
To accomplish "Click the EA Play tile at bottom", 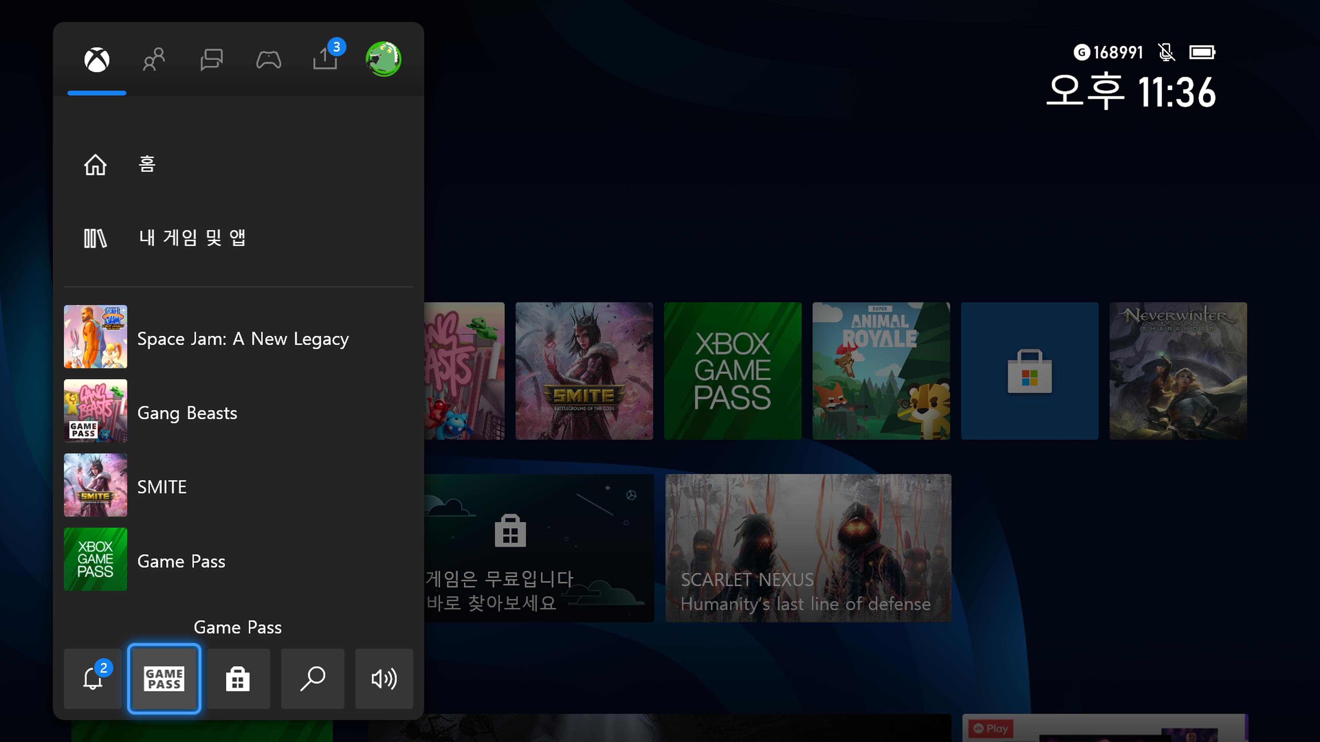I will click(x=1105, y=728).
